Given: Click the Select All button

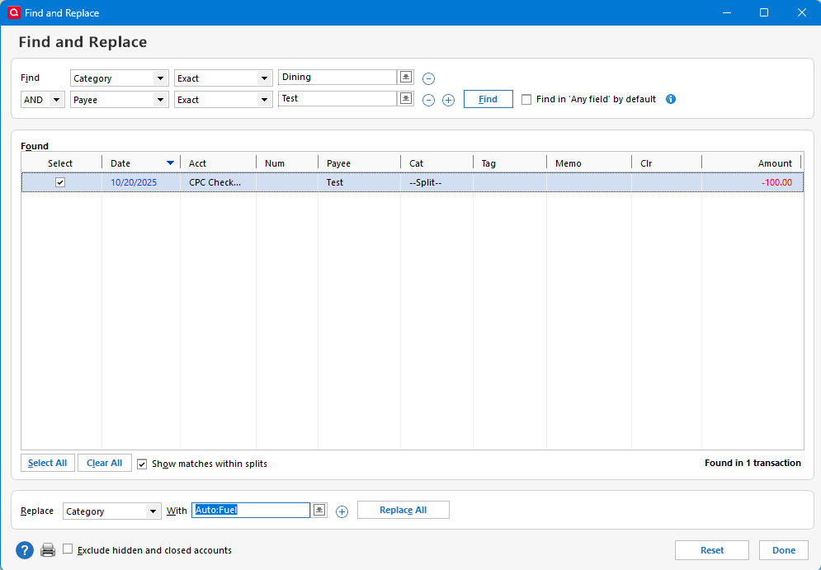Looking at the screenshot, I should tap(48, 463).
